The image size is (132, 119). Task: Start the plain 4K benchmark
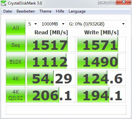[x=16, y=78]
